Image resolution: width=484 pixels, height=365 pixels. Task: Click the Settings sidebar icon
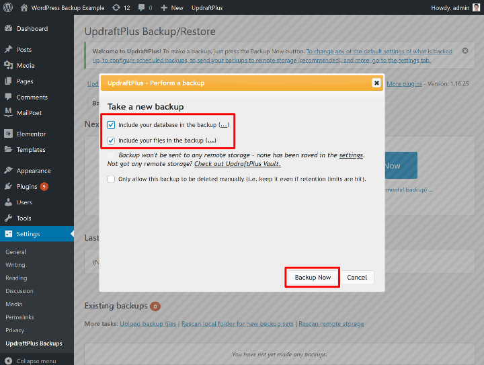(x=8, y=234)
